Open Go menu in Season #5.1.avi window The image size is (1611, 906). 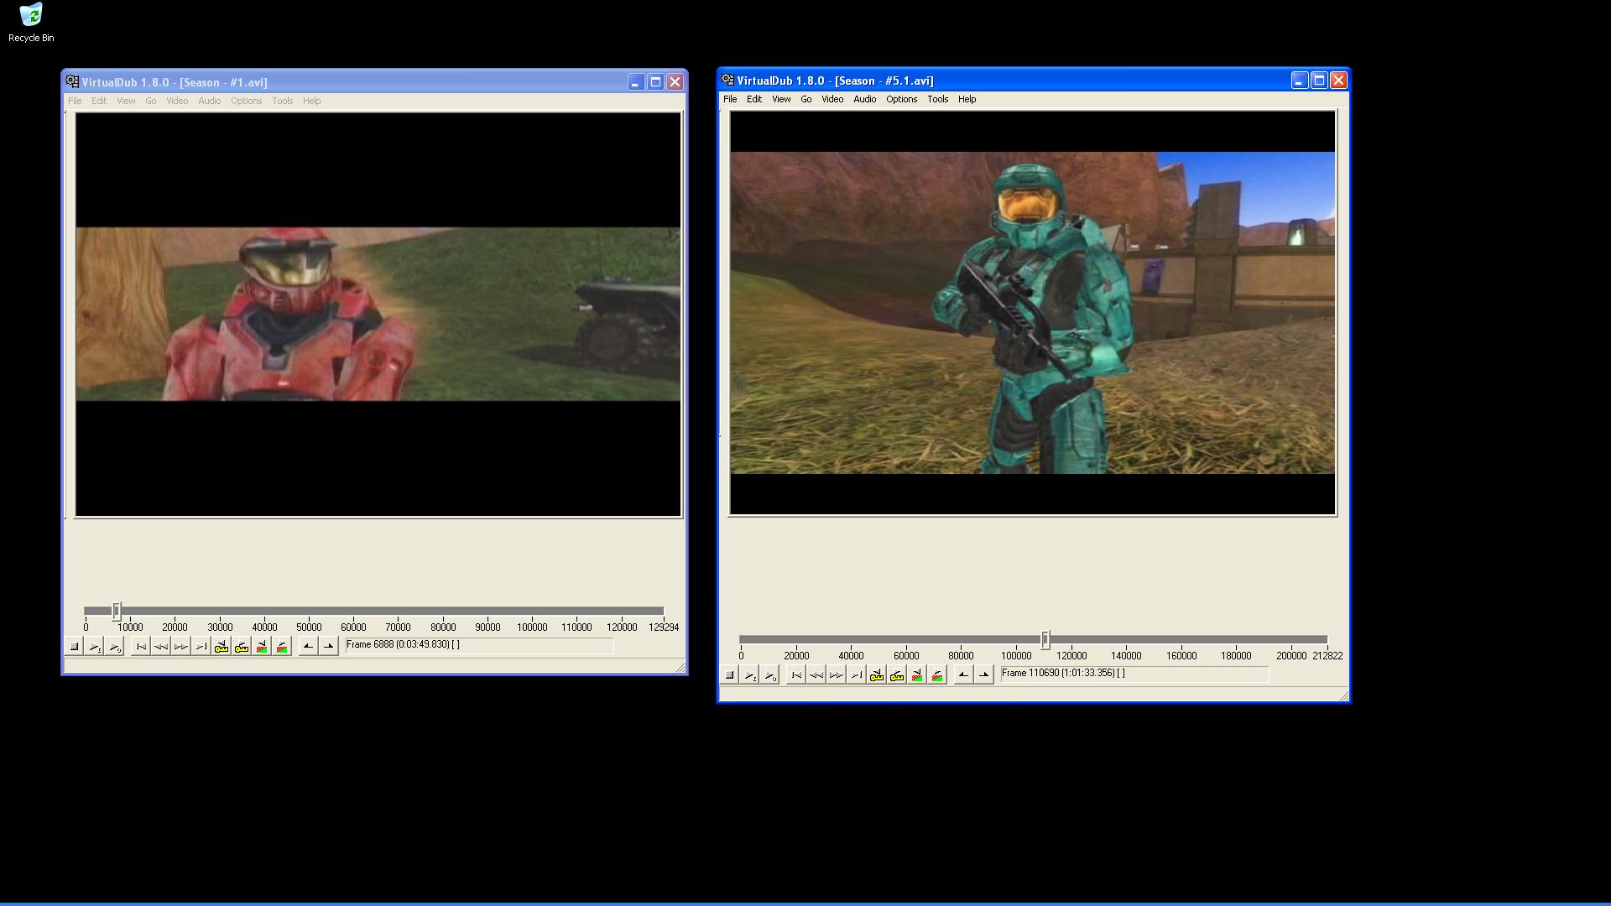pyautogui.click(x=806, y=99)
